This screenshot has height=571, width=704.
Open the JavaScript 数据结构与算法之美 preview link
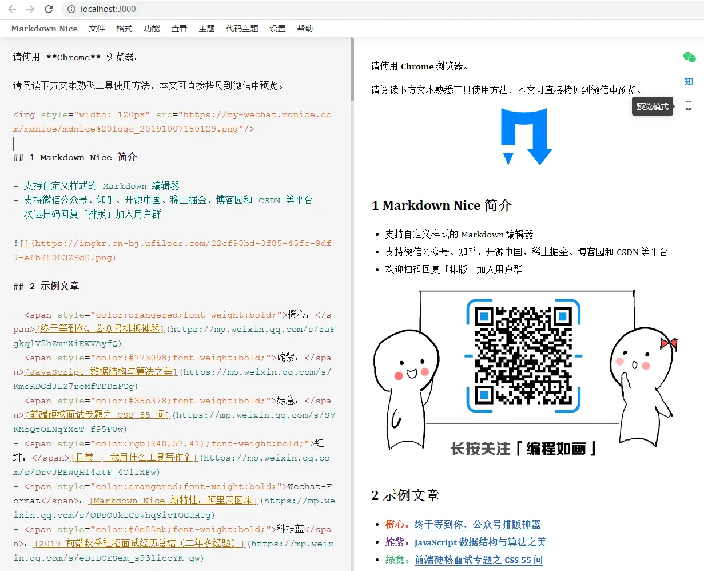tap(480, 542)
